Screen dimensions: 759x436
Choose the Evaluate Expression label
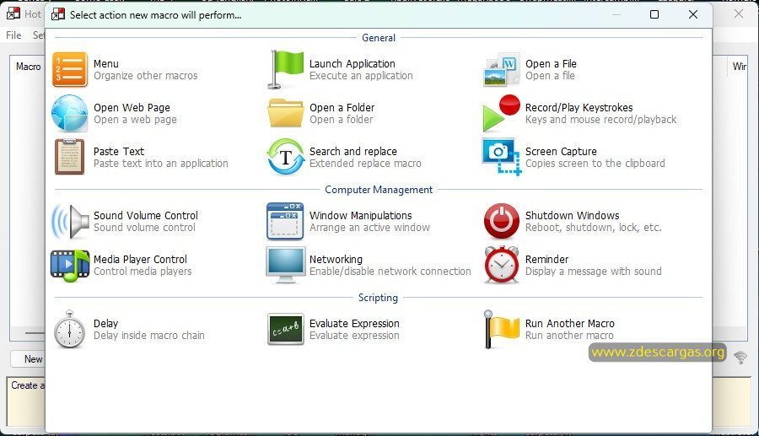tap(354, 324)
